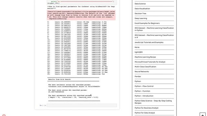Open the Pandas category link
The height and width of the screenshot is (116, 207).
click(138, 76)
